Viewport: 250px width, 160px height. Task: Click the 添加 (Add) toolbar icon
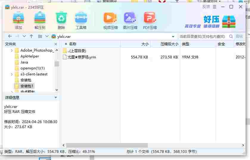[18, 21]
